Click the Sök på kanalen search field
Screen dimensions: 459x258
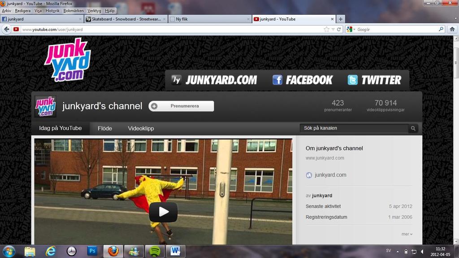[x=354, y=128]
